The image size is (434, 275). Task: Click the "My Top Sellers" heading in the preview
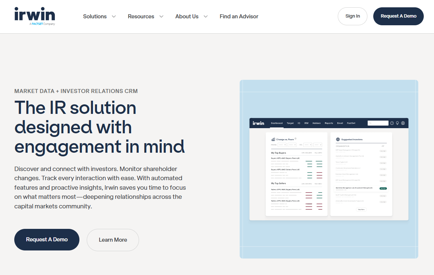point(278,183)
